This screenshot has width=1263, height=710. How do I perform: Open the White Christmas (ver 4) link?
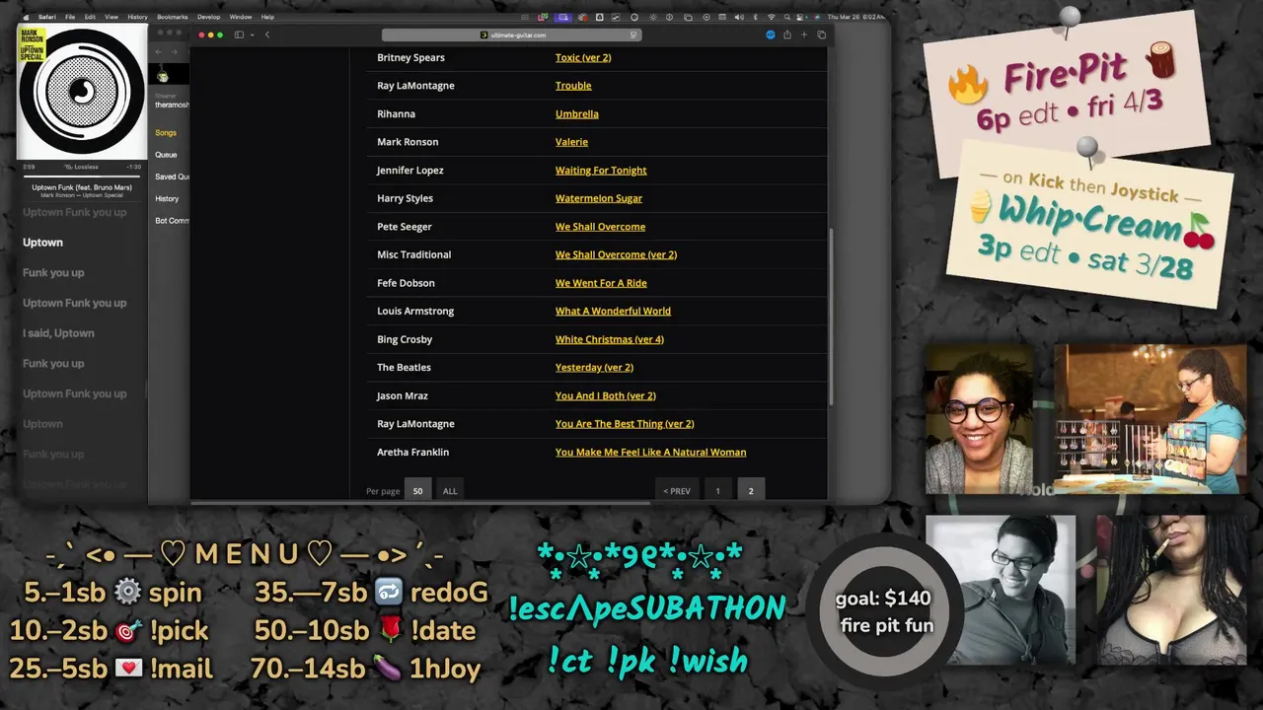610,339
